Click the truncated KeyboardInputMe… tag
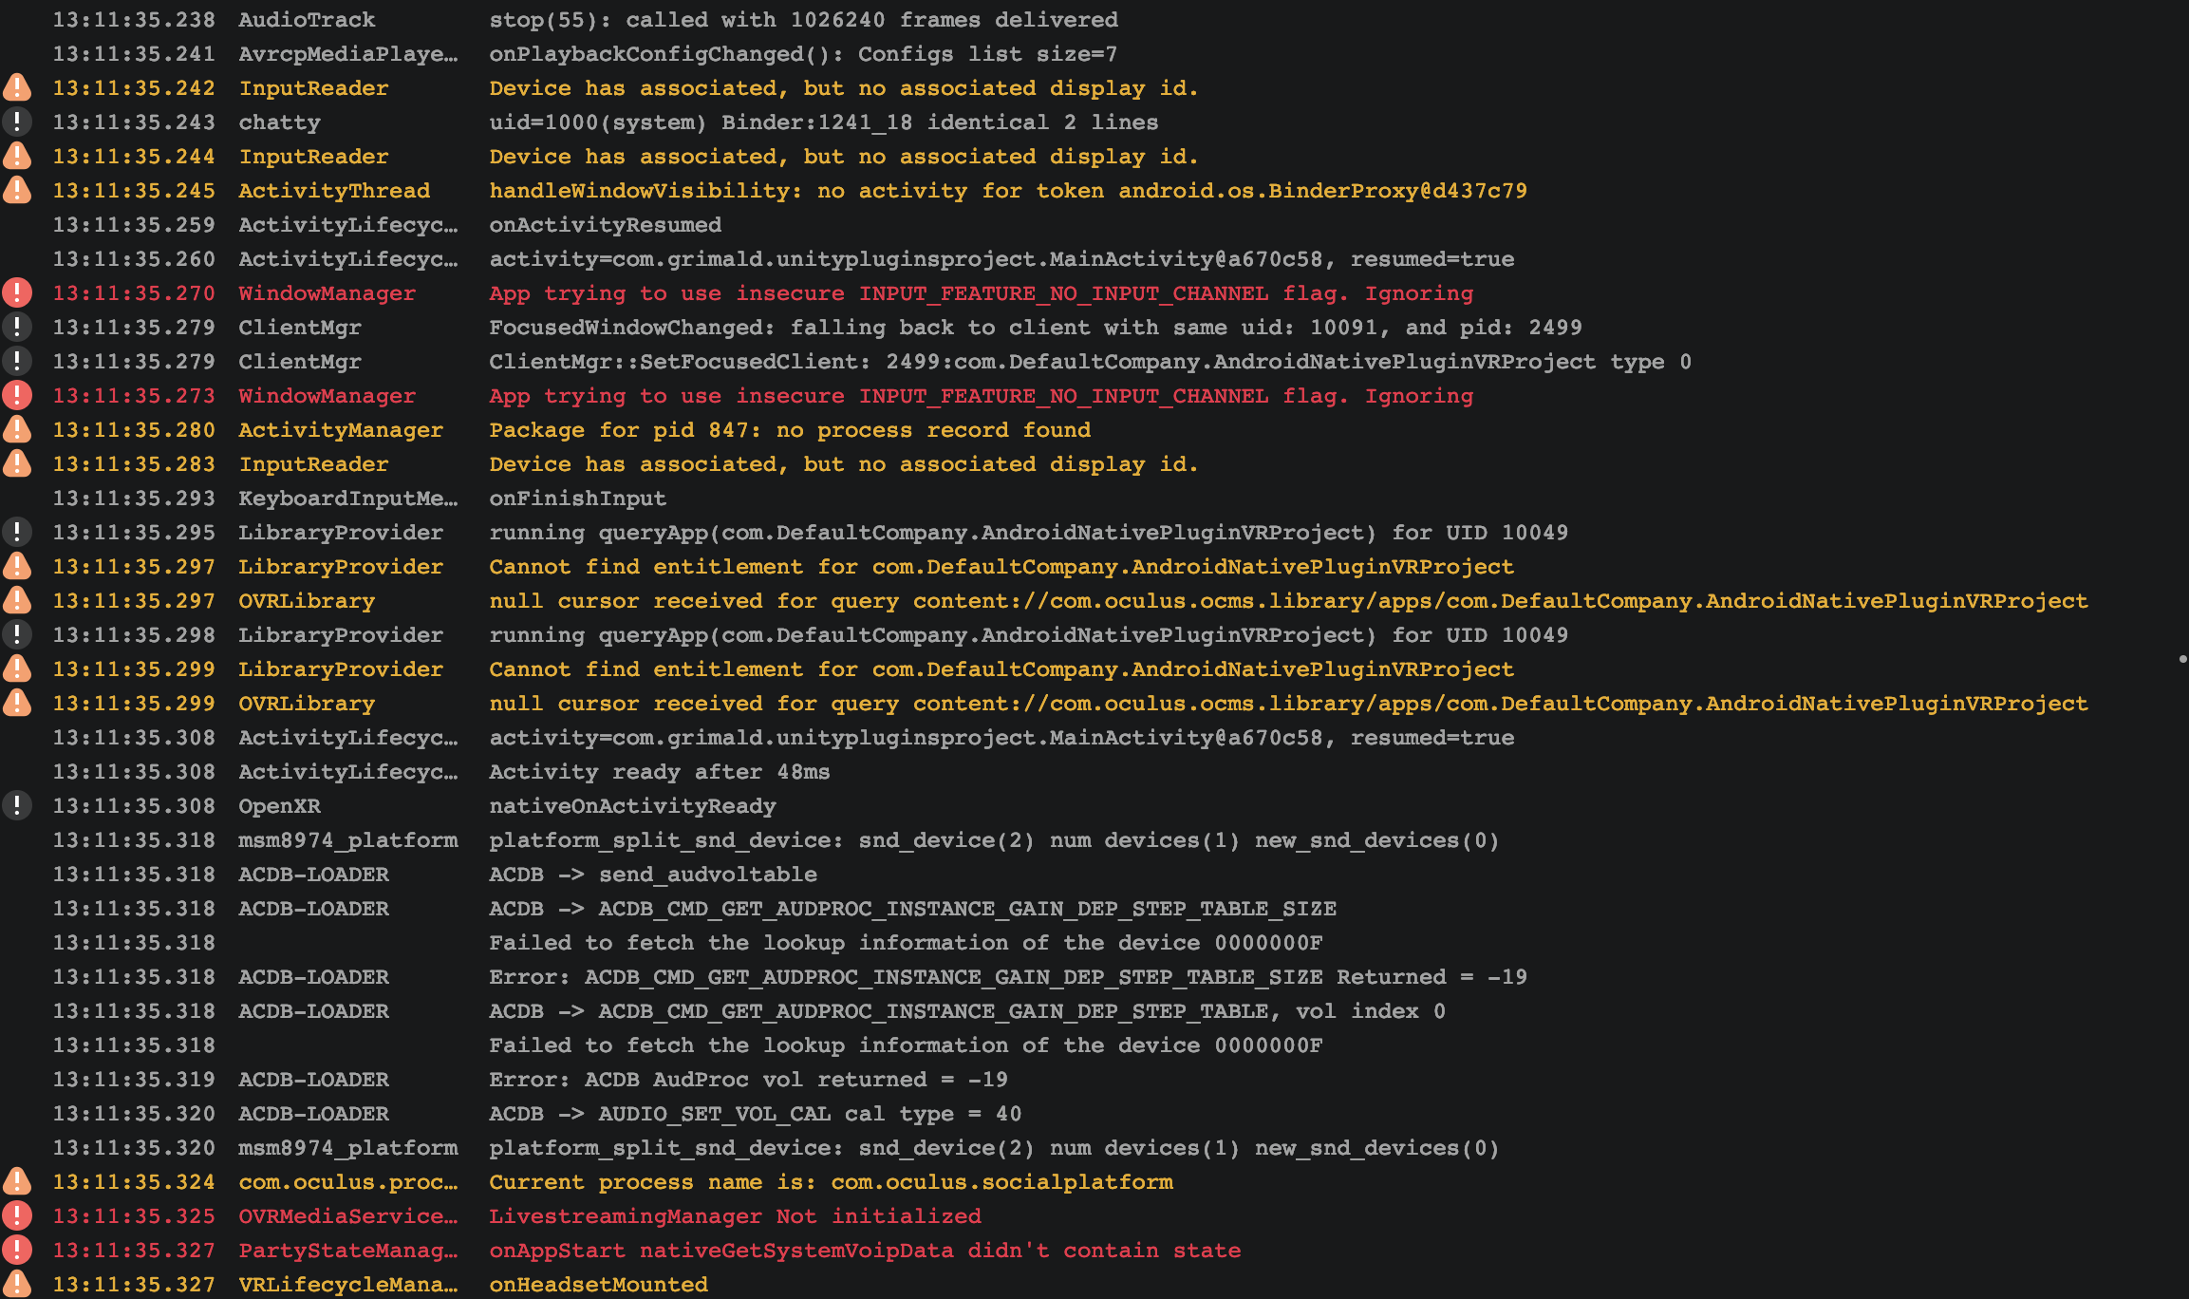2189x1299 pixels. point(347,499)
